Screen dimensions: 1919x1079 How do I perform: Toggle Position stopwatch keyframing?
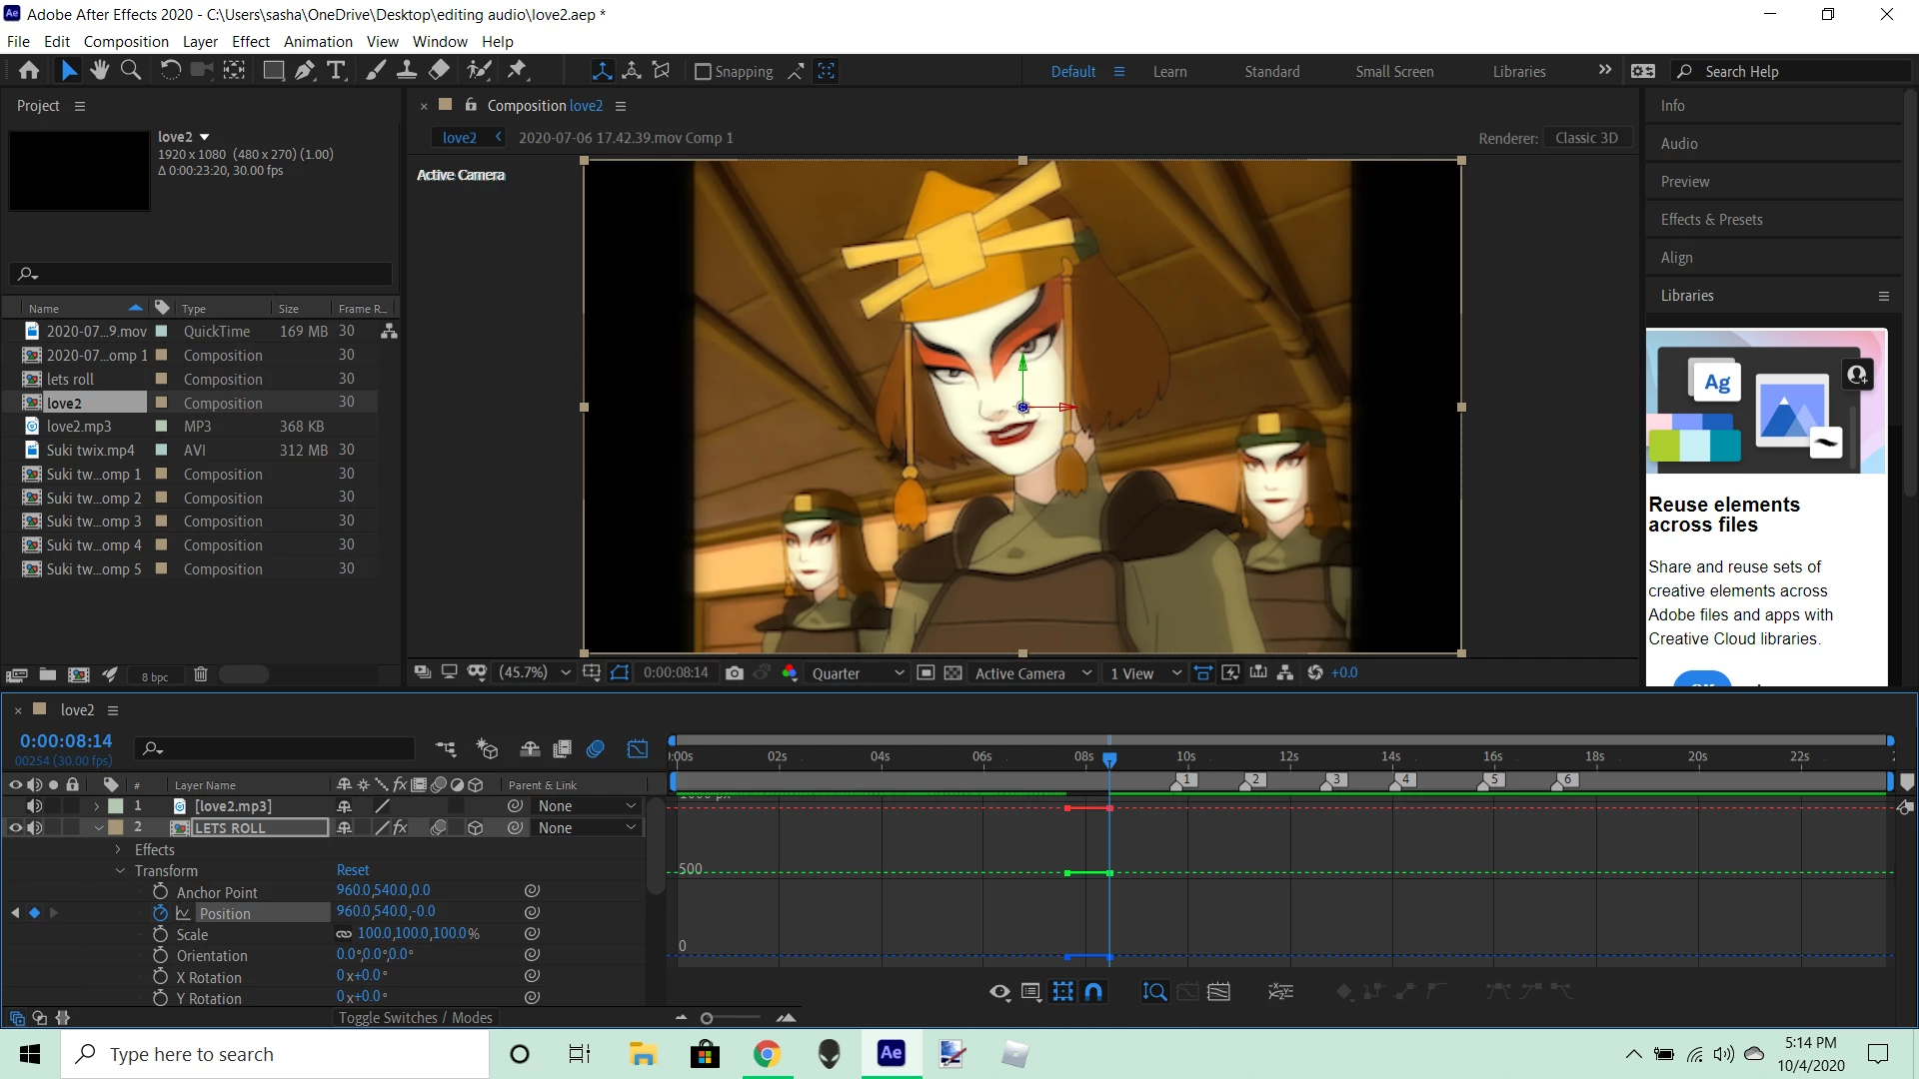[x=160, y=913]
